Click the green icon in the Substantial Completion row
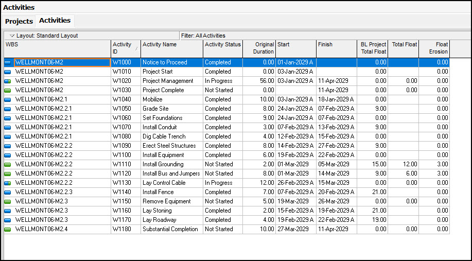 pyautogui.click(x=8, y=230)
